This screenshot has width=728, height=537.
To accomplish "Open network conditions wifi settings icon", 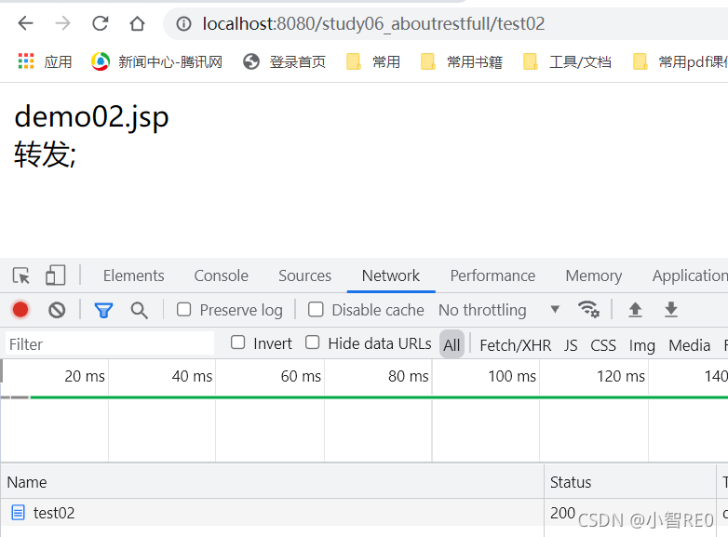I will (x=588, y=309).
